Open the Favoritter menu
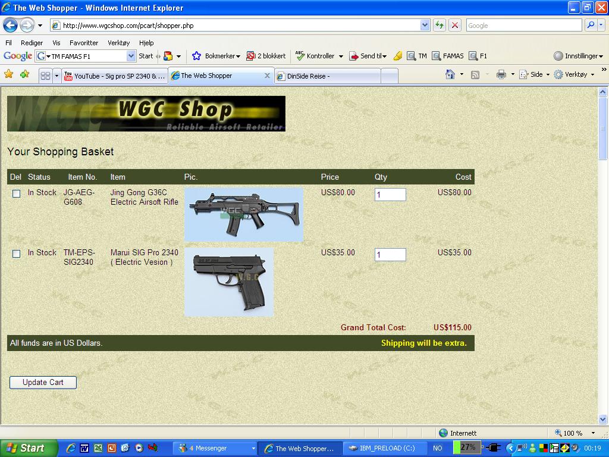This screenshot has height=457, width=609. (x=84, y=43)
